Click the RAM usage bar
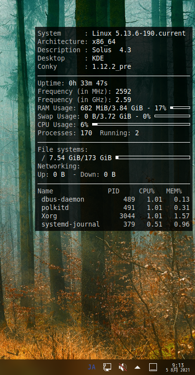Image resolution: width=195 pixels, height=375 pixels. point(180,108)
